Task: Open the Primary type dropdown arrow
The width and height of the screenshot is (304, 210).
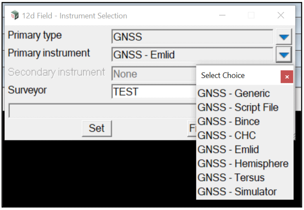Action: coord(284,37)
